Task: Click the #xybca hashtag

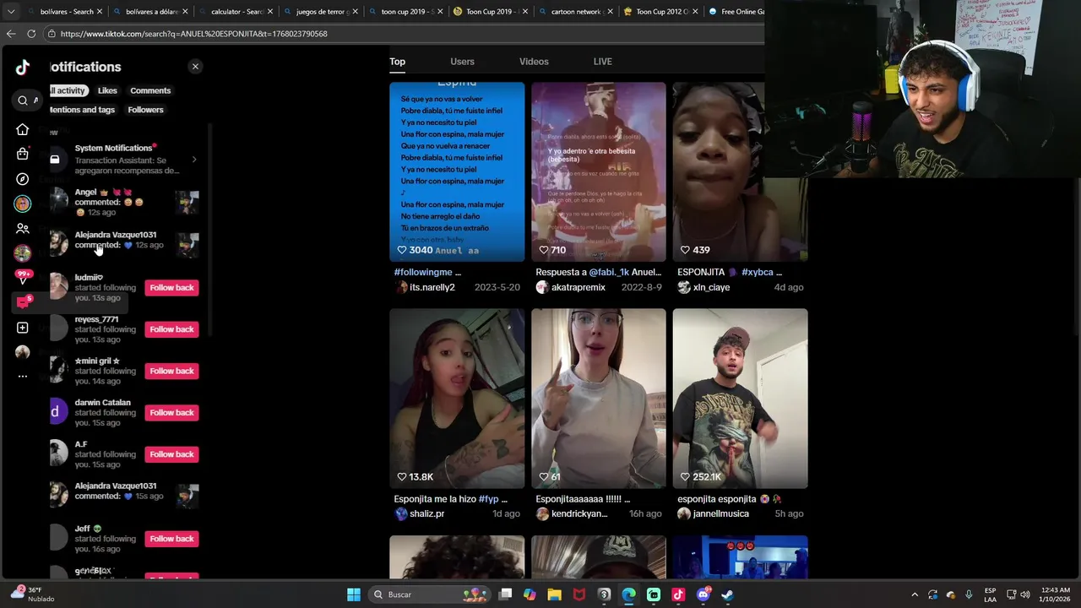Action: coord(757,272)
